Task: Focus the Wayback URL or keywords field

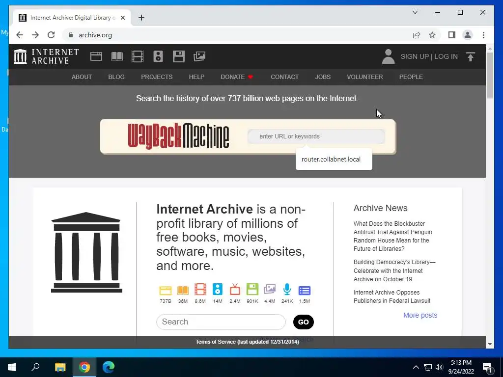Action: pyautogui.click(x=316, y=136)
